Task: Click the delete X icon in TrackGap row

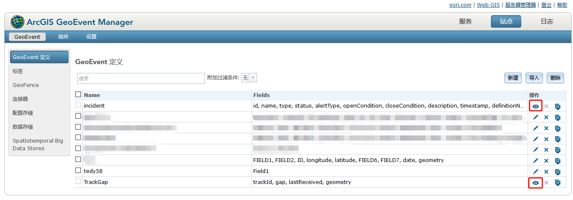Action: (x=546, y=183)
